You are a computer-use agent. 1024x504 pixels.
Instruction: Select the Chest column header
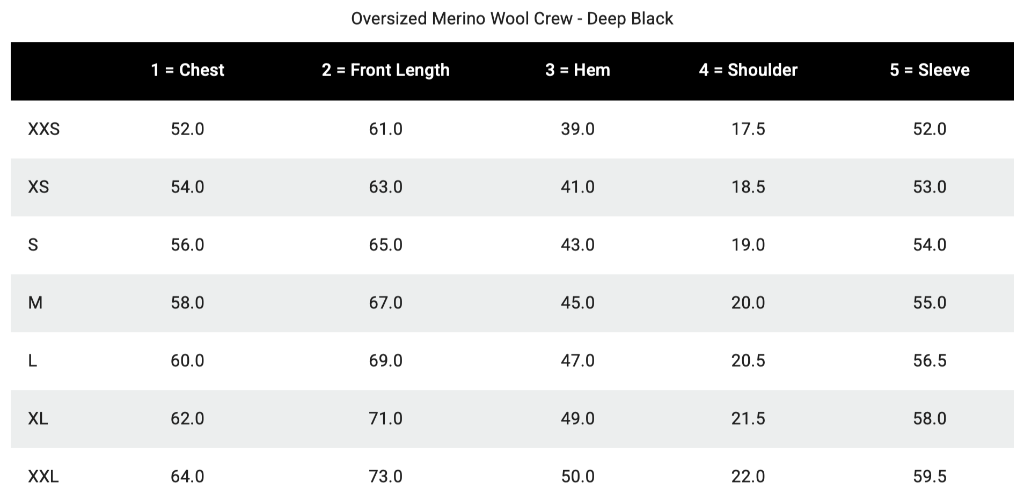coord(187,70)
